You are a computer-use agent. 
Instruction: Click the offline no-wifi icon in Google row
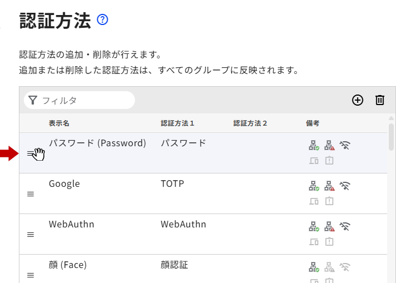click(x=345, y=186)
